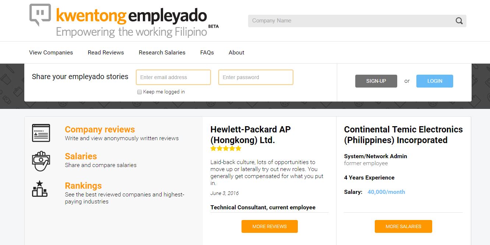Click the Company reviews window icon
Image resolution: width=490 pixels, height=245 pixels.
coord(41,133)
